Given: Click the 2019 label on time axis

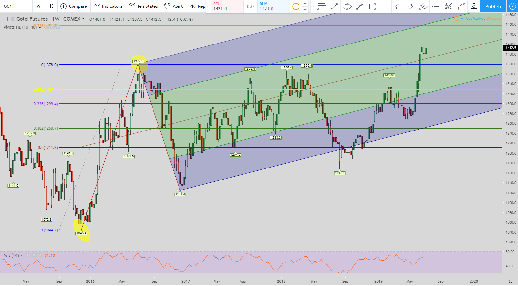Looking at the screenshot, I should [x=378, y=281].
